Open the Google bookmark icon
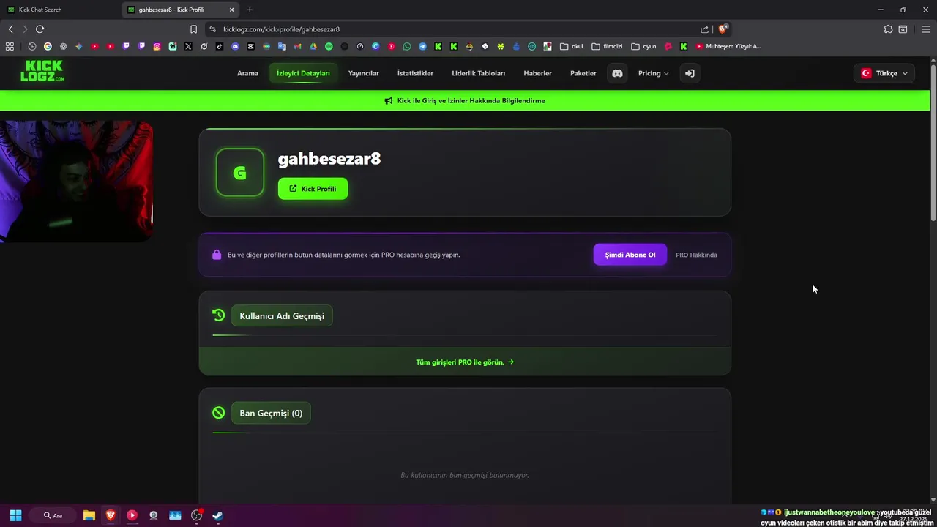The height and width of the screenshot is (527, 937). [48, 46]
